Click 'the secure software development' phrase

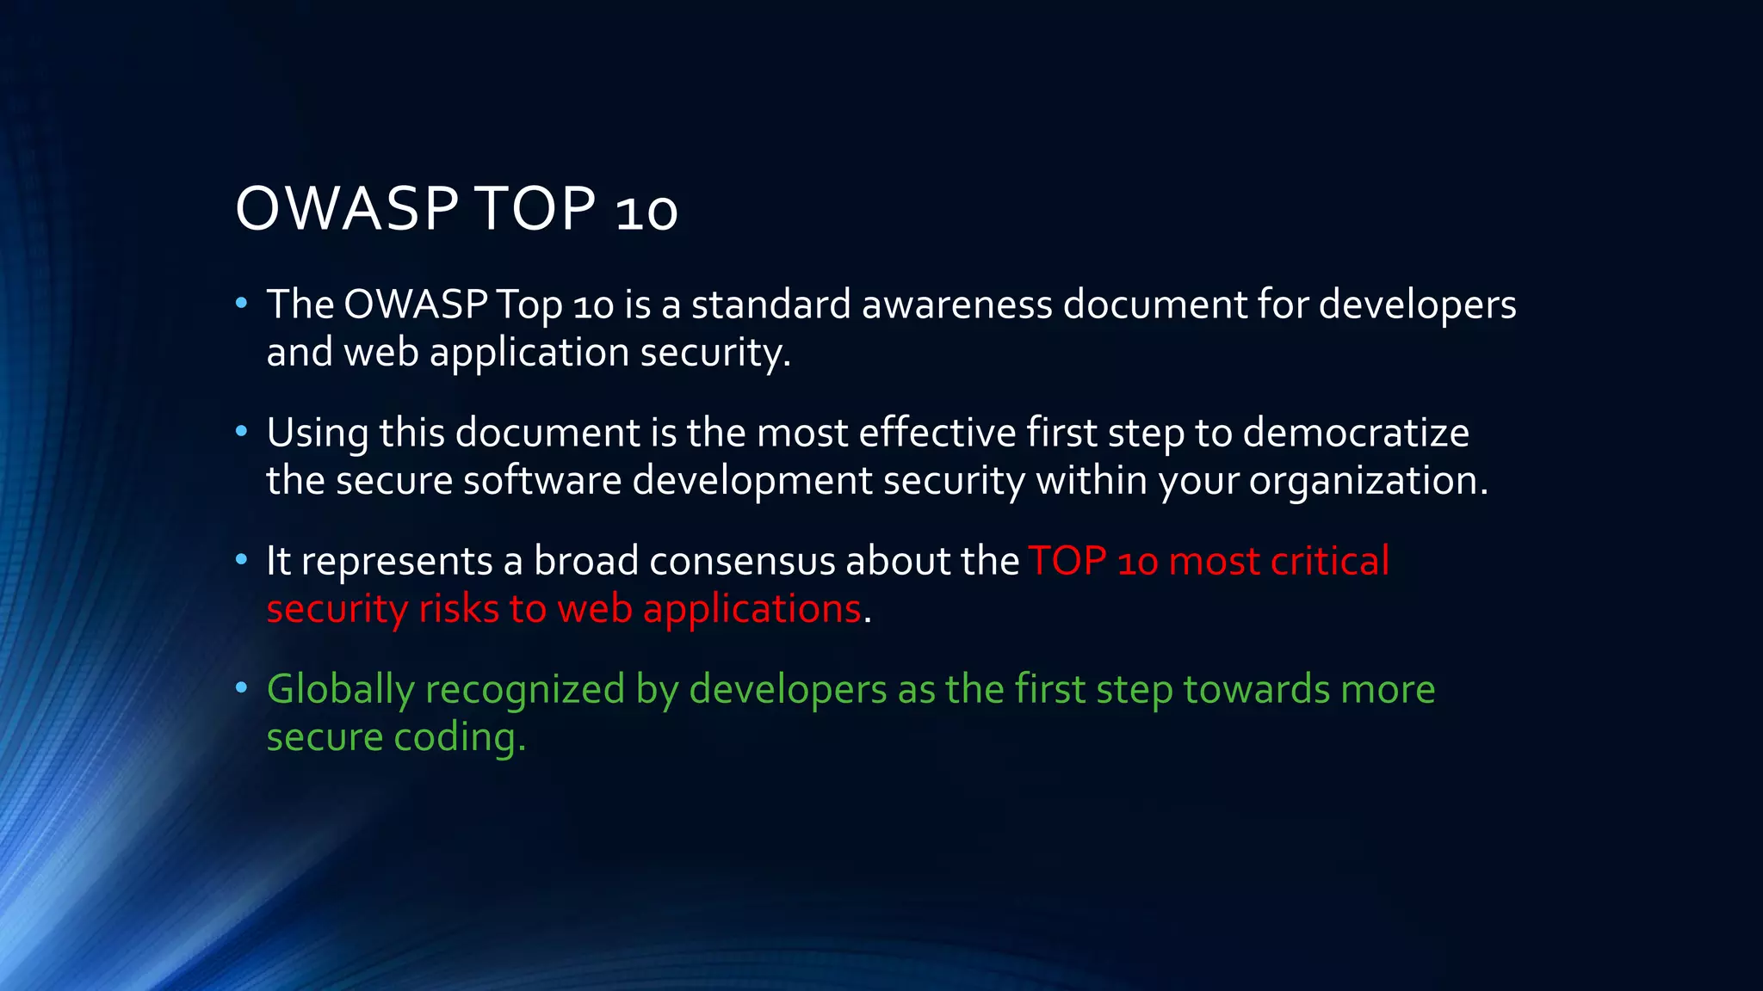tap(568, 481)
